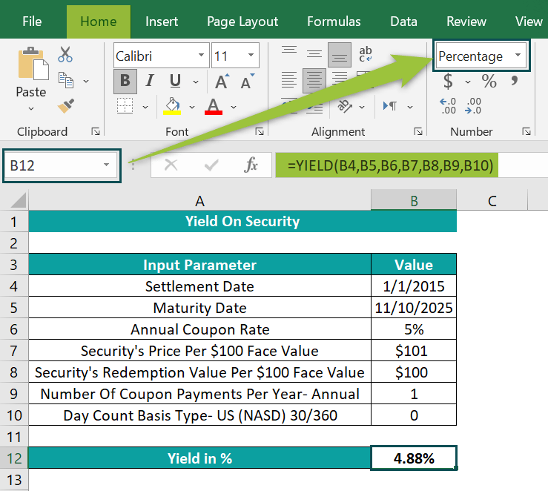Cut selection with the scissors icon
This screenshot has height=491, width=548.
pyautogui.click(x=65, y=55)
